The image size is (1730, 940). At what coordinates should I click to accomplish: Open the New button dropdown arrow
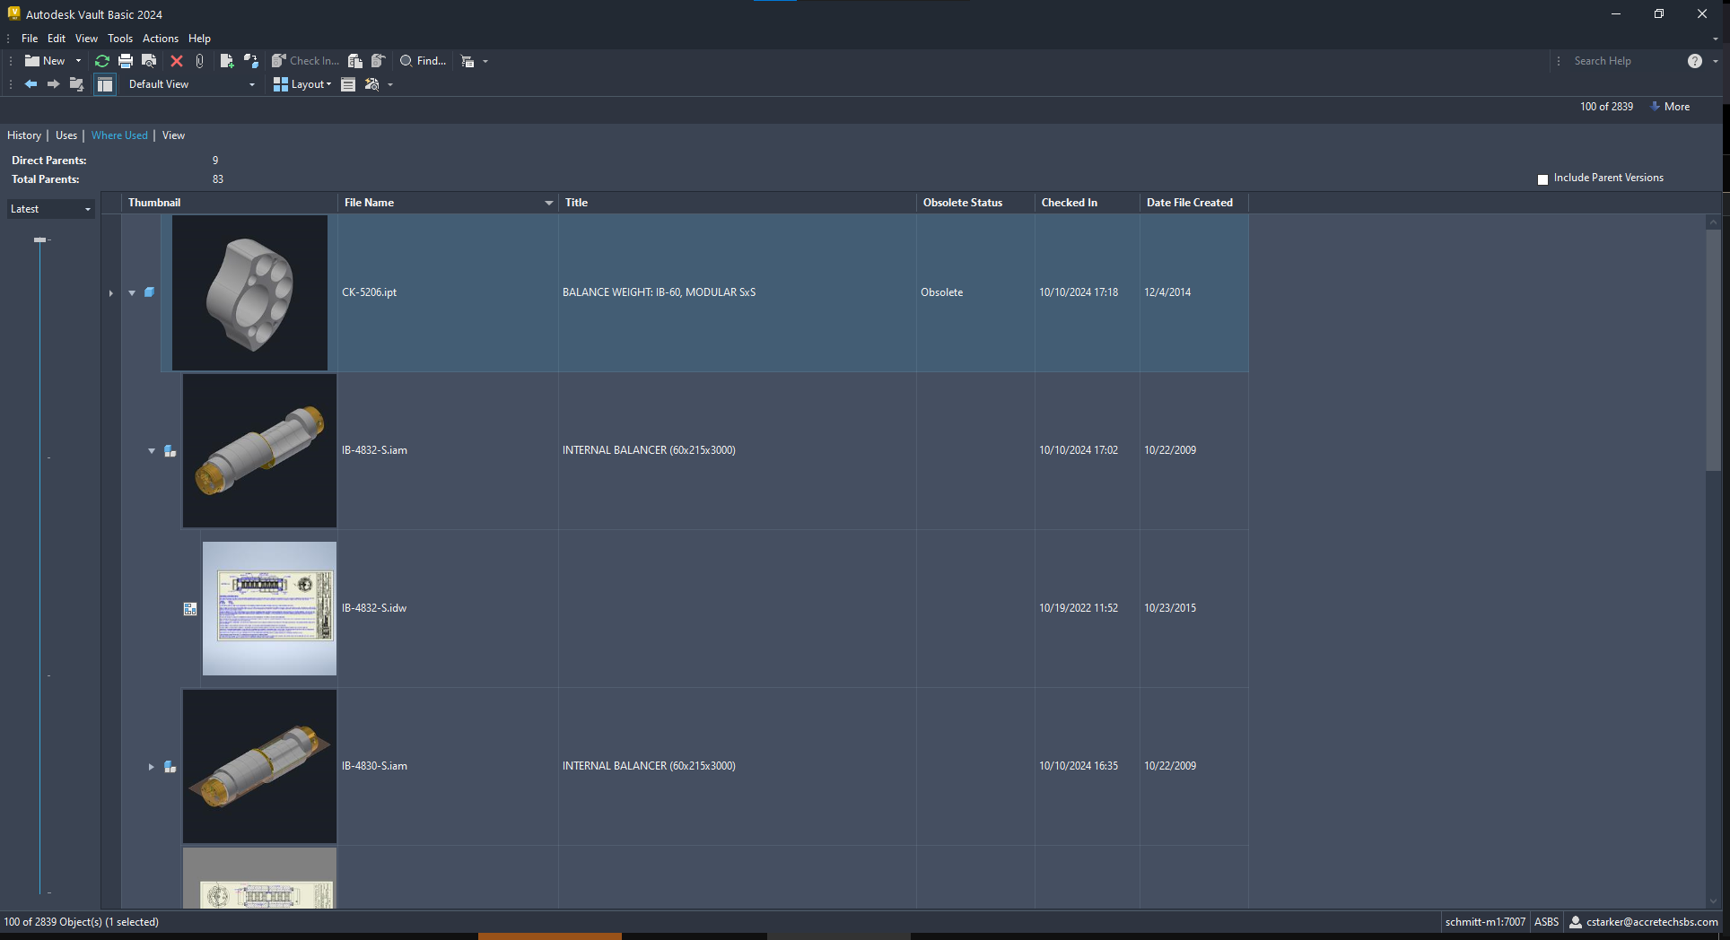click(78, 61)
